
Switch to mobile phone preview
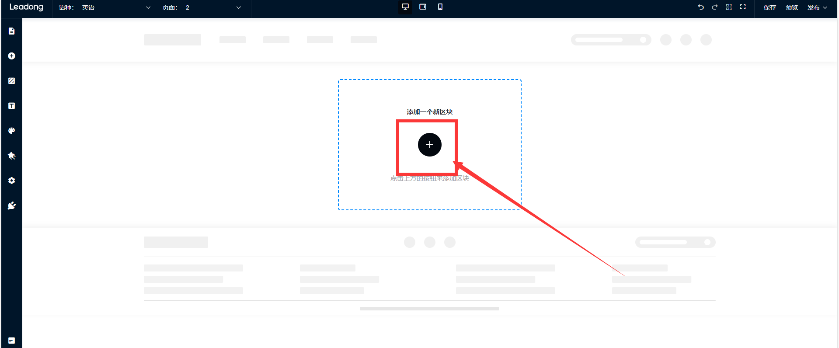pos(440,7)
